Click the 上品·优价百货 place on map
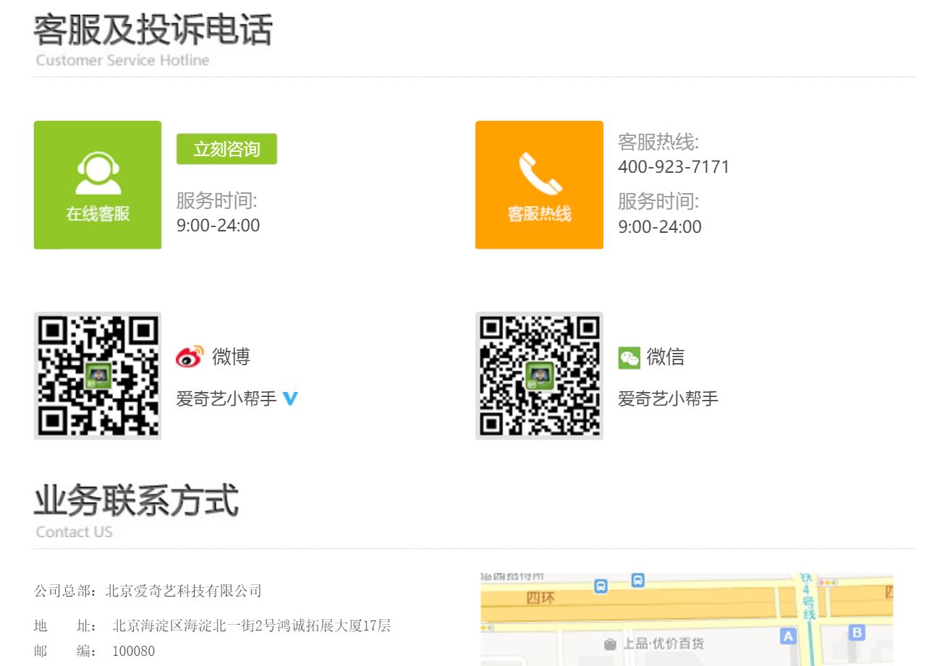Viewport: 937px width, 666px height. (x=655, y=643)
